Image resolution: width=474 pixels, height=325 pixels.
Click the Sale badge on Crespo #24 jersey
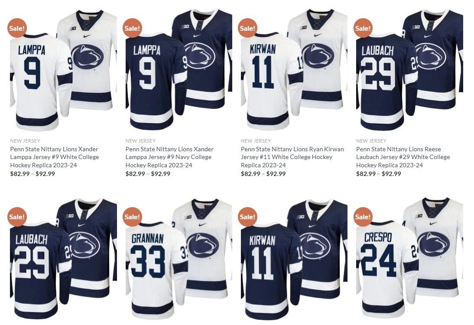pos(363,217)
